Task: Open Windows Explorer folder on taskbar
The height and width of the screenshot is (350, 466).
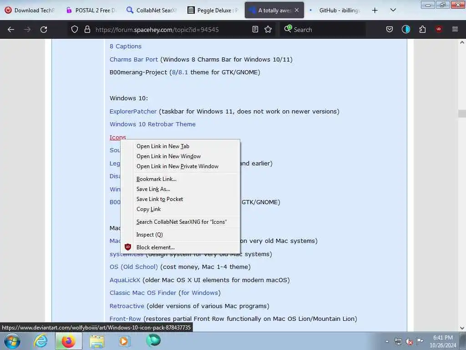Action: coord(97,341)
